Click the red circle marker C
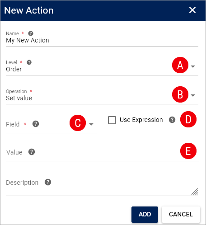Image resolution: width=206 pixels, height=225 pixels. click(78, 123)
